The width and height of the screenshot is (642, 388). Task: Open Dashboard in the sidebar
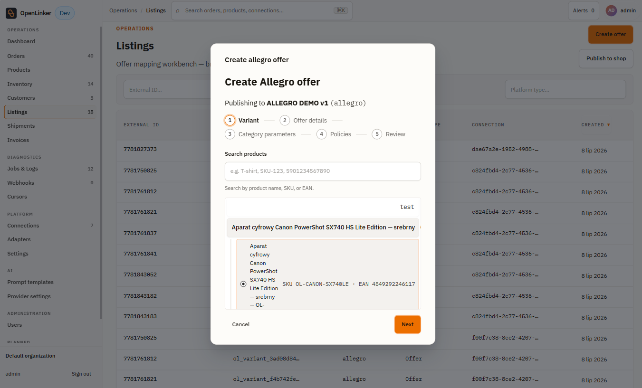[x=50, y=41]
